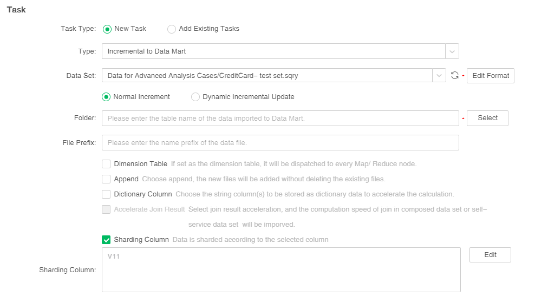This screenshot has width=535, height=296.
Task: Click Edit button beside Sharding Column
Action: tap(490, 255)
